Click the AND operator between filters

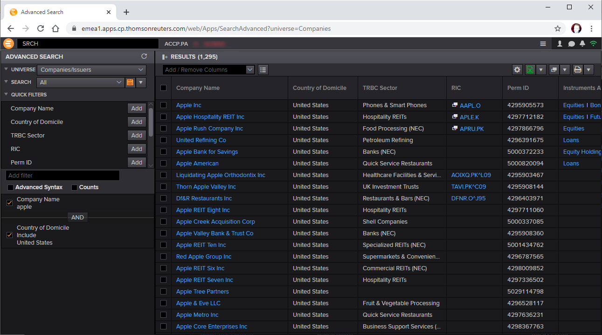pyautogui.click(x=77, y=217)
